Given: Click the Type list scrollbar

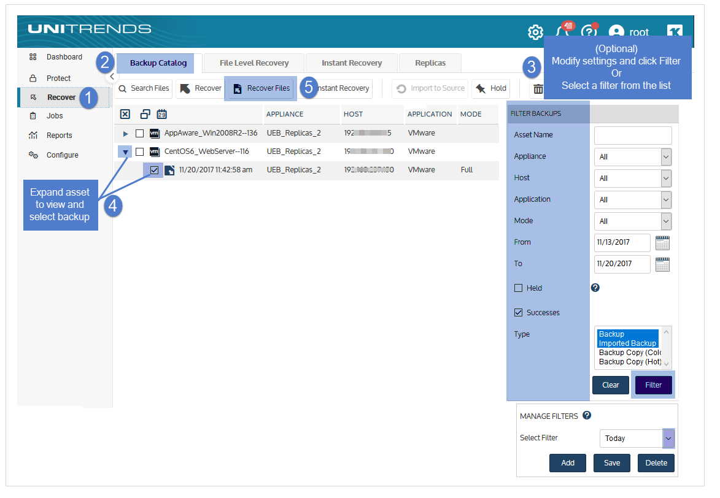Looking at the screenshot, I should click(x=666, y=348).
